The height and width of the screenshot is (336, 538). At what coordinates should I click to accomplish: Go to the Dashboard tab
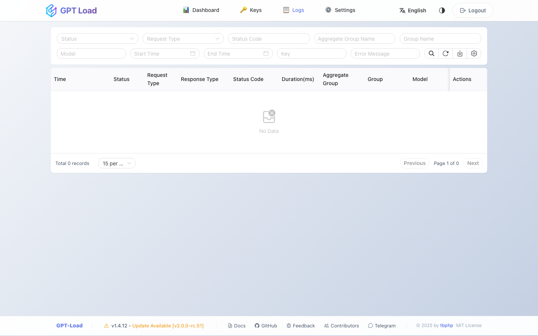[x=201, y=10]
